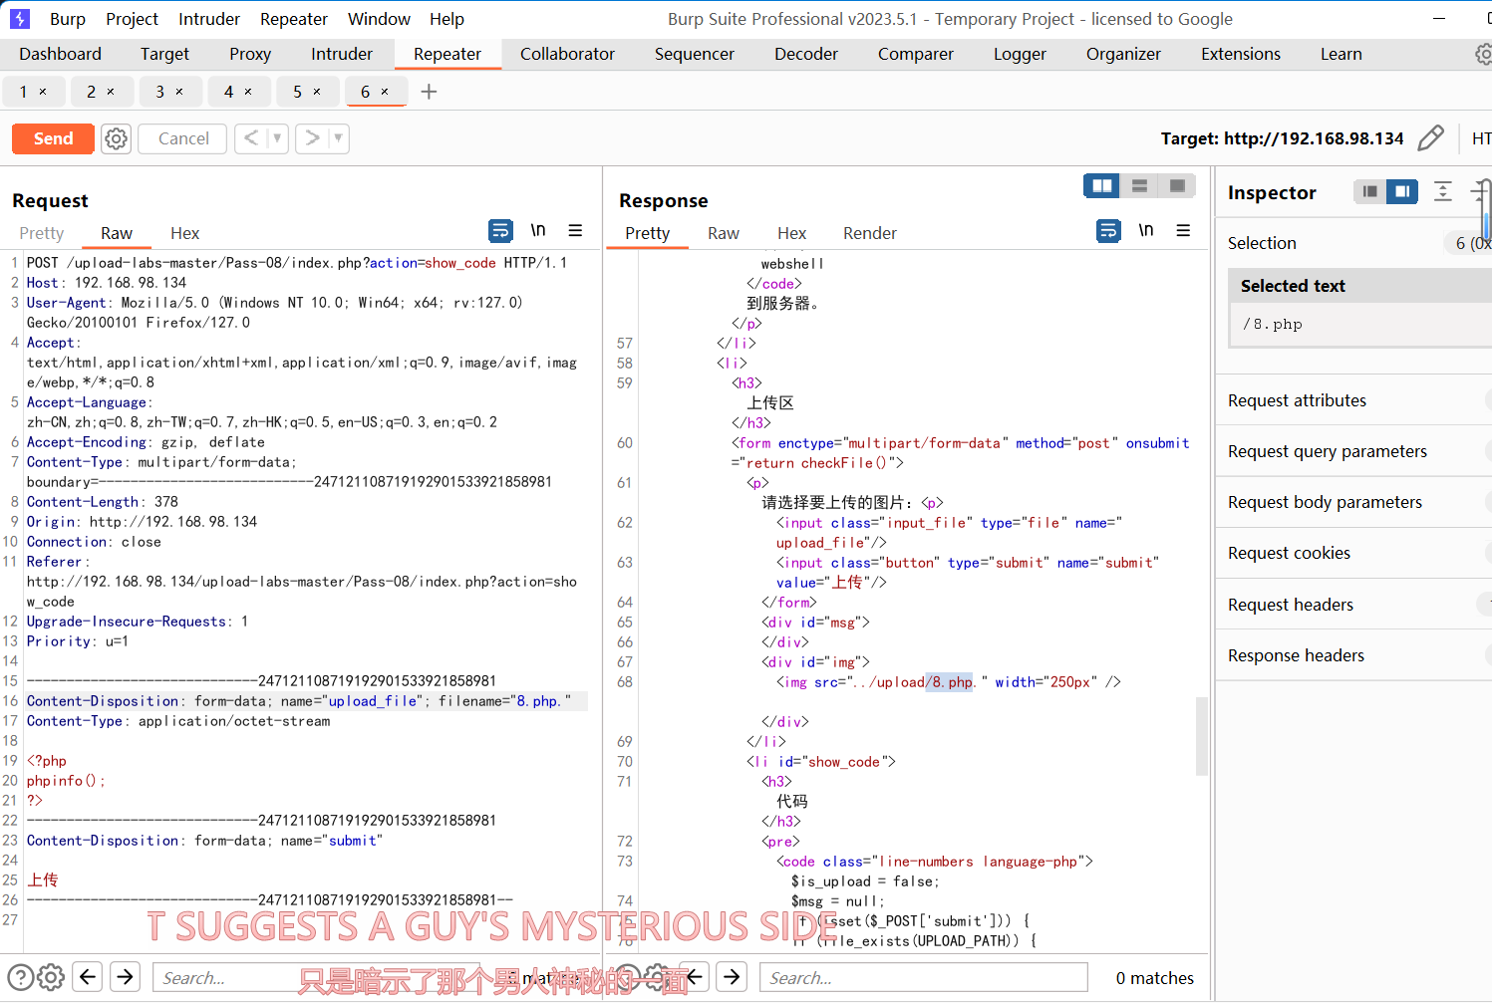1492x1003 pixels.
Task: Open the Burp menu
Action: point(68,19)
